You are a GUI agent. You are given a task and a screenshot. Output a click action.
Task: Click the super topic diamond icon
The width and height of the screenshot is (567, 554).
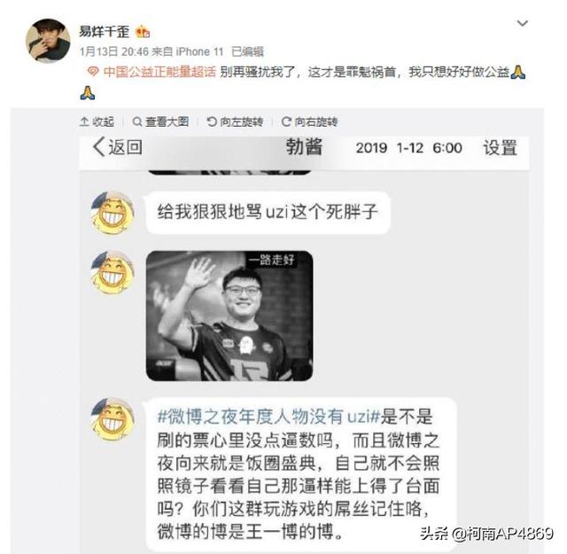tap(93, 72)
